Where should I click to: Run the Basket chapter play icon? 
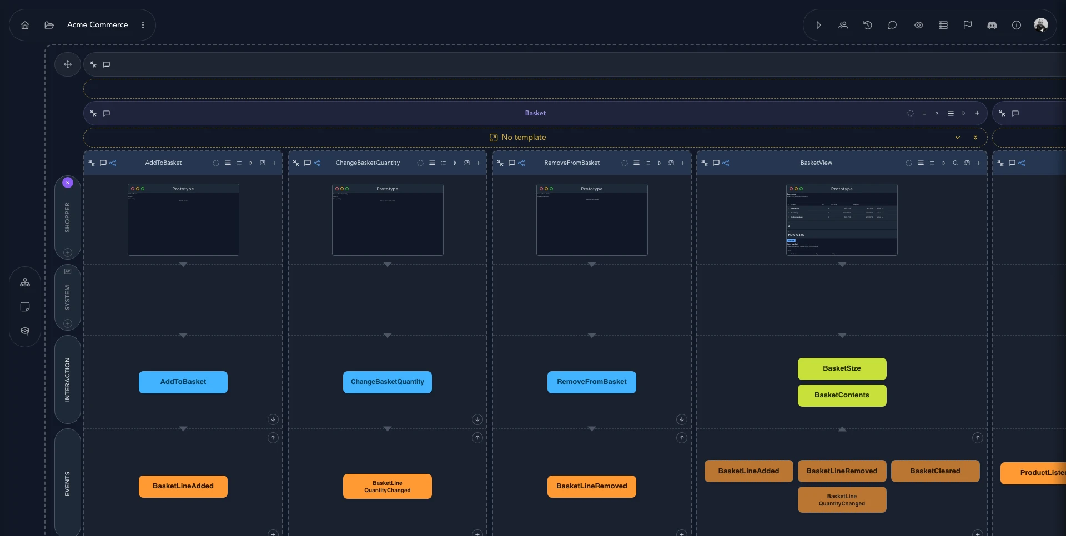click(x=964, y=113)
